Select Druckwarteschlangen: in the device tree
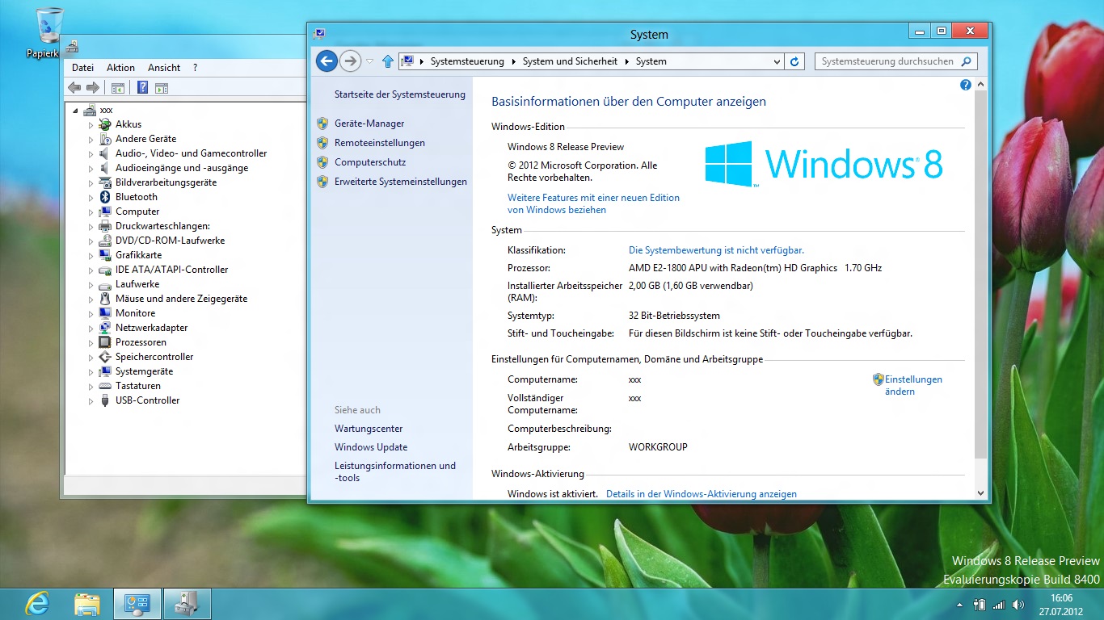This screenshot has height=620, width=1104. pyautogui.click(x=162, y=226)
